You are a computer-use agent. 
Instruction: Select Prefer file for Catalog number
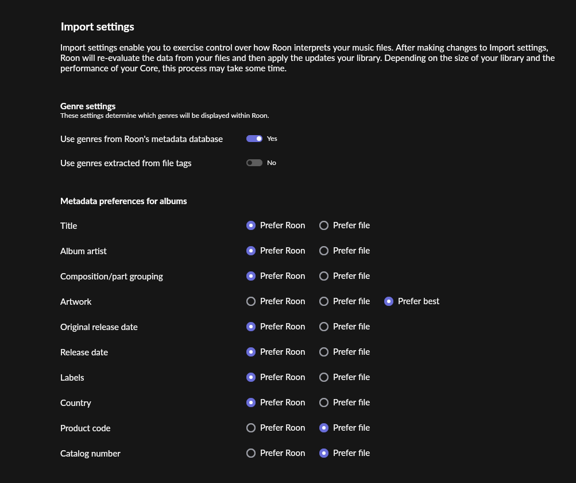pyautogui.click(x=324, y=453)
